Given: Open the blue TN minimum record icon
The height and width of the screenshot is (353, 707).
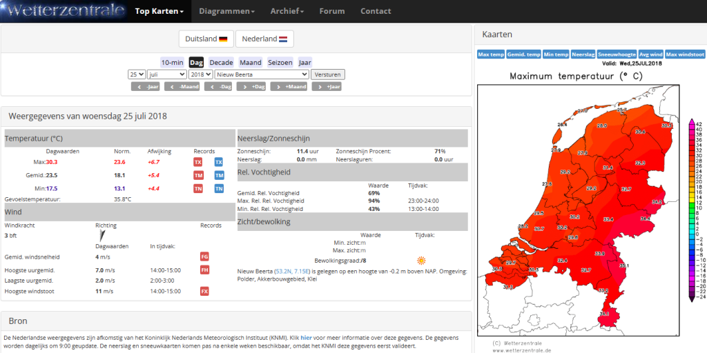Looking at the screenshot, I should coord(219,189).
